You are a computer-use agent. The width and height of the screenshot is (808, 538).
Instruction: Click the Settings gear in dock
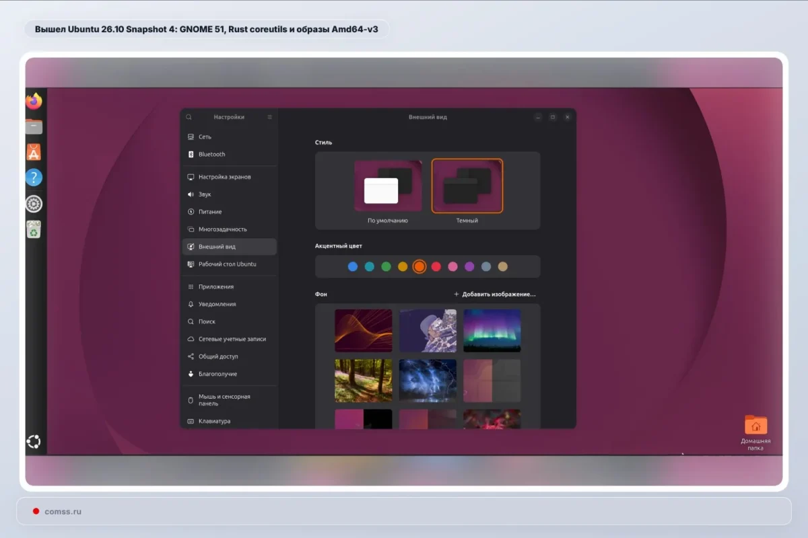click(34, 204)
